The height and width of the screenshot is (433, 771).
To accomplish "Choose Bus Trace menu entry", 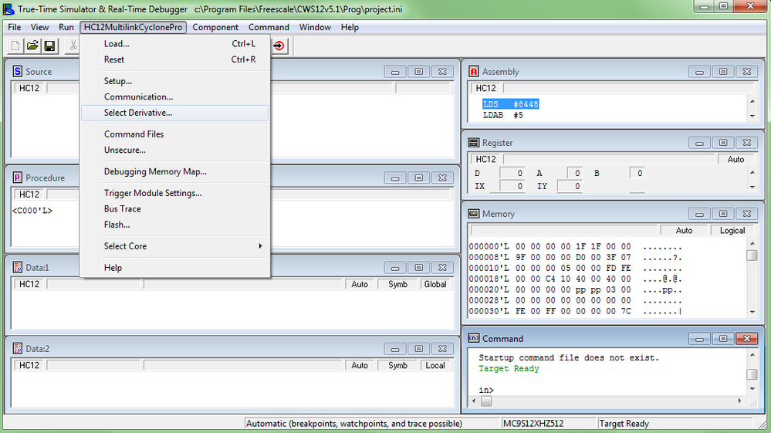I will point(174,209).
